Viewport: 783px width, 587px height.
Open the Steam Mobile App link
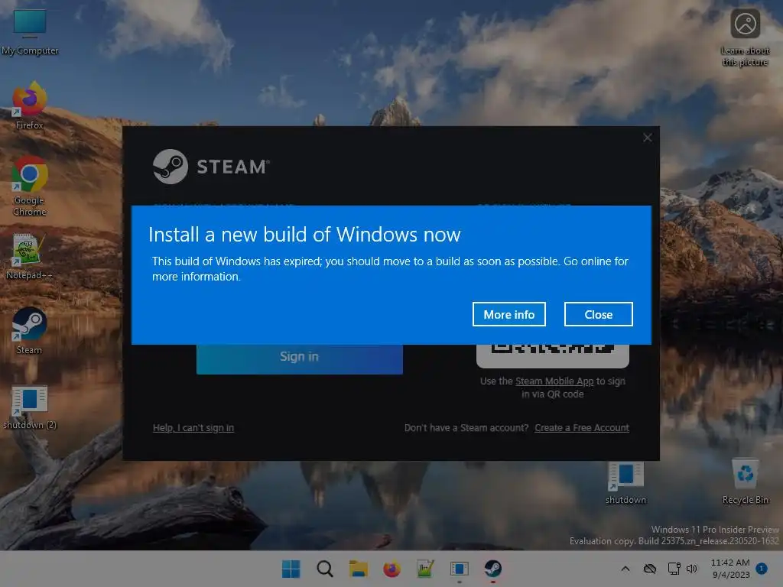coord(554,381)
